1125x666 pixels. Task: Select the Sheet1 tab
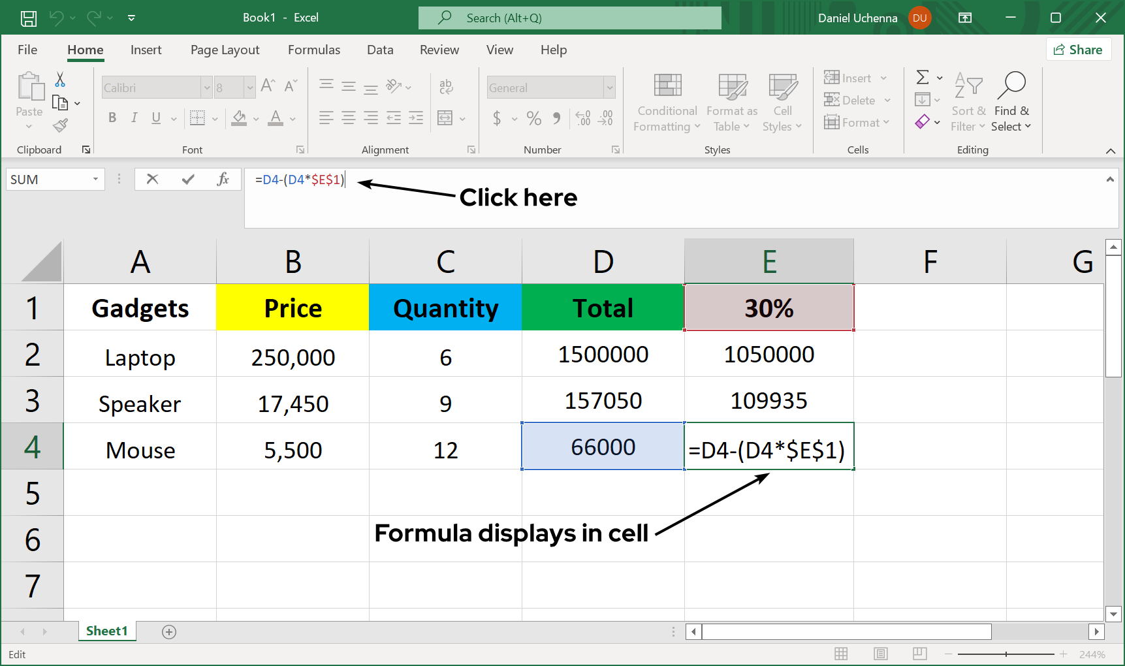click(106, 631)
